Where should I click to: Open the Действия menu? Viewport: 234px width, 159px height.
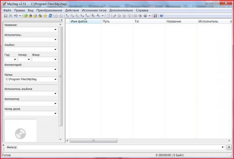[72, 10]
